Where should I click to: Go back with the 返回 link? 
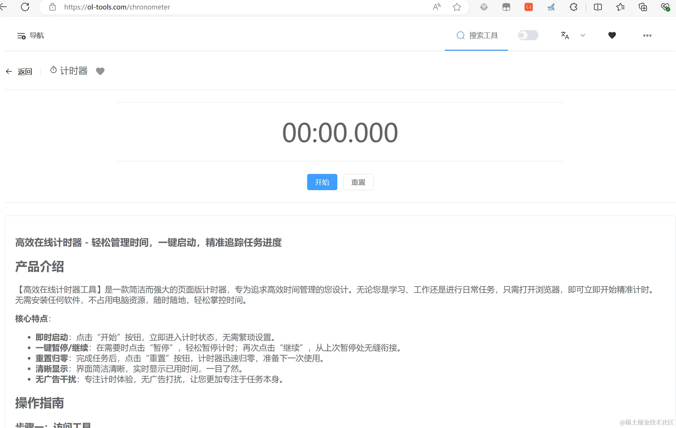coord(19,71)
